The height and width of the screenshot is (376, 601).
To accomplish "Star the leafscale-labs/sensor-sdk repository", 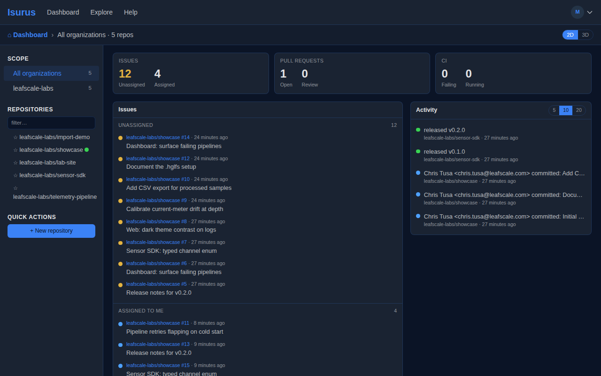I will [15, 175].
